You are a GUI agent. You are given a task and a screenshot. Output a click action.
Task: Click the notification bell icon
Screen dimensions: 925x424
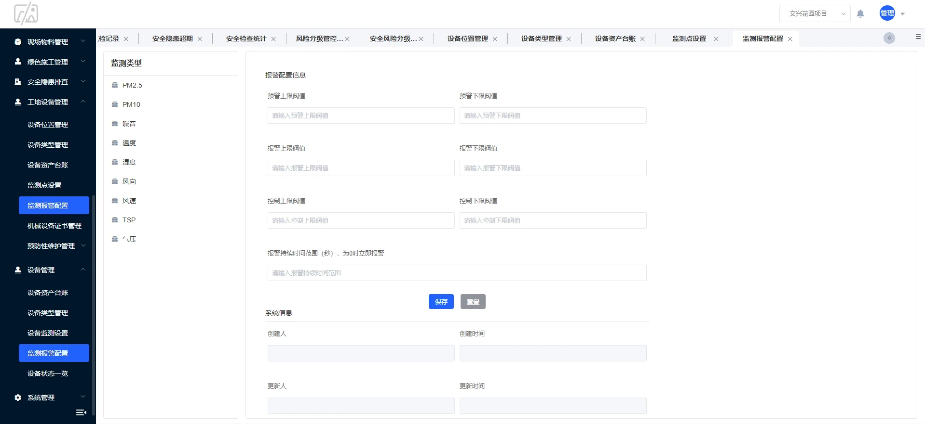pos(860,13)
